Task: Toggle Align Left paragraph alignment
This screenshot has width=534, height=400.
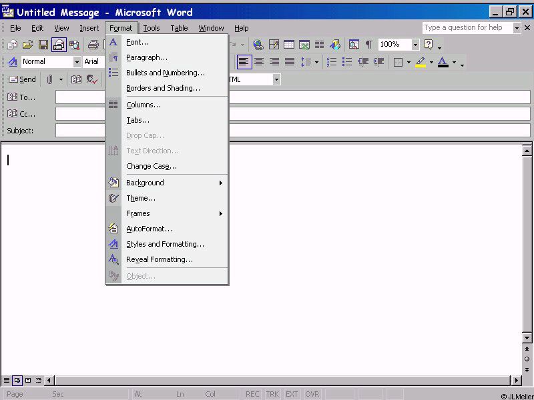Action: pyautogui.click(x=244, y=62)
